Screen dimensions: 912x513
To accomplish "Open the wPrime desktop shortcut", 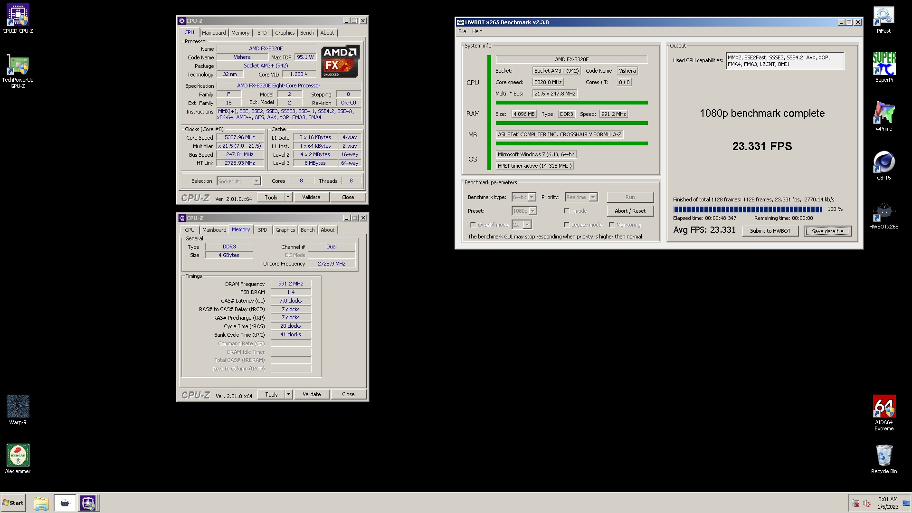I will click(883, 116).
